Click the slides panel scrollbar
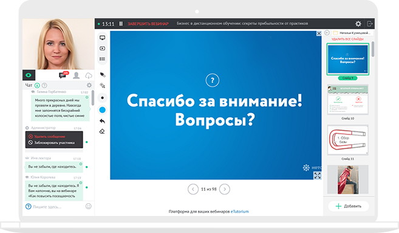The width and height of the screenshot is (399, 233). point(373,49)
